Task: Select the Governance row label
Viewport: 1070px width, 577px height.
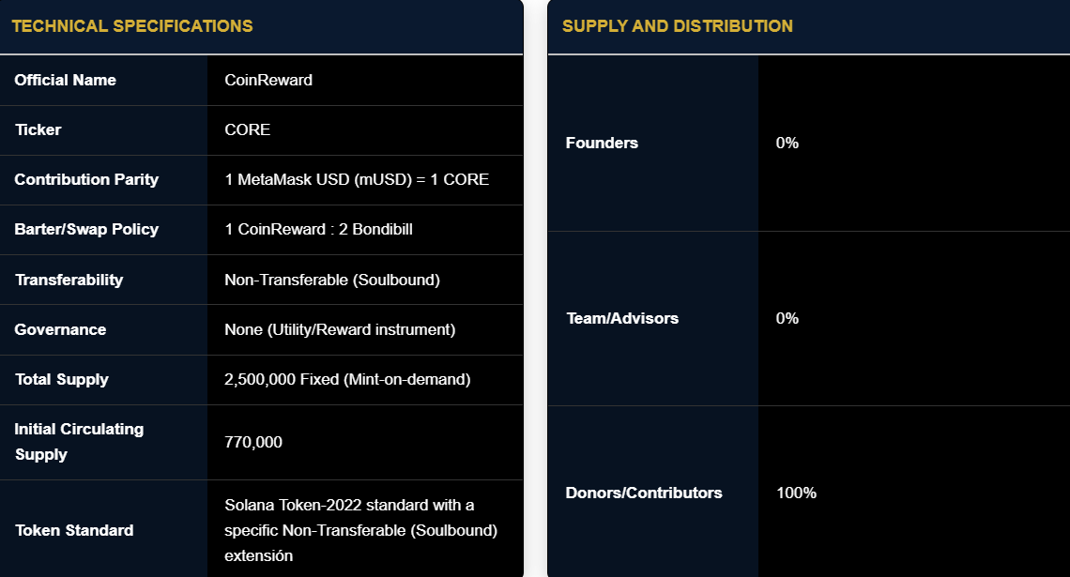Action: tap(60, 330)
